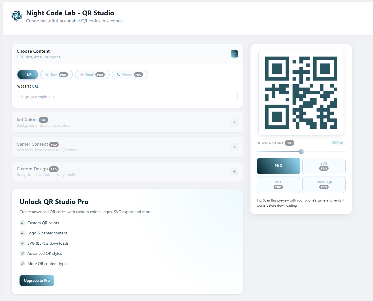Click checkmark beside More QR content types
373x301 pixels.
tap(22, 264)
